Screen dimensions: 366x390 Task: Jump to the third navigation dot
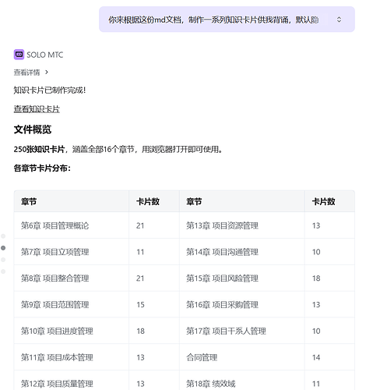tap(3, 260)
